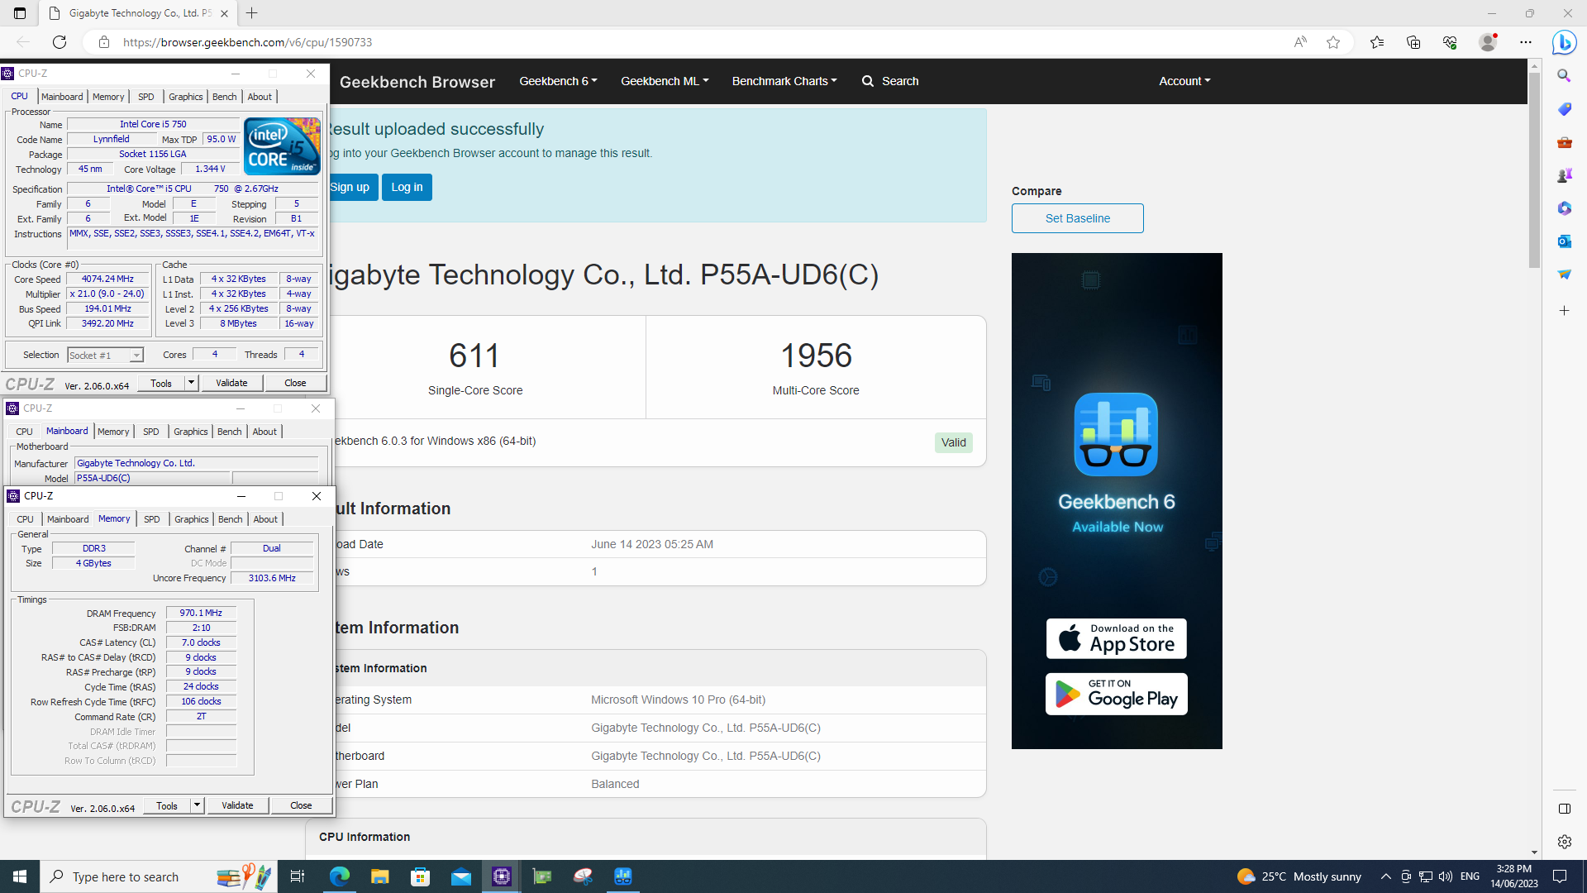
Task: Click the browser address bar URL
Action: click(248, 42)
